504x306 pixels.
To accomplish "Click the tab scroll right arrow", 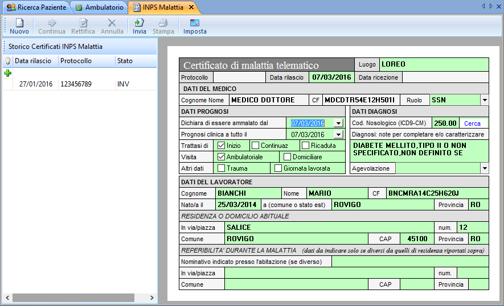I will (491, 6).
